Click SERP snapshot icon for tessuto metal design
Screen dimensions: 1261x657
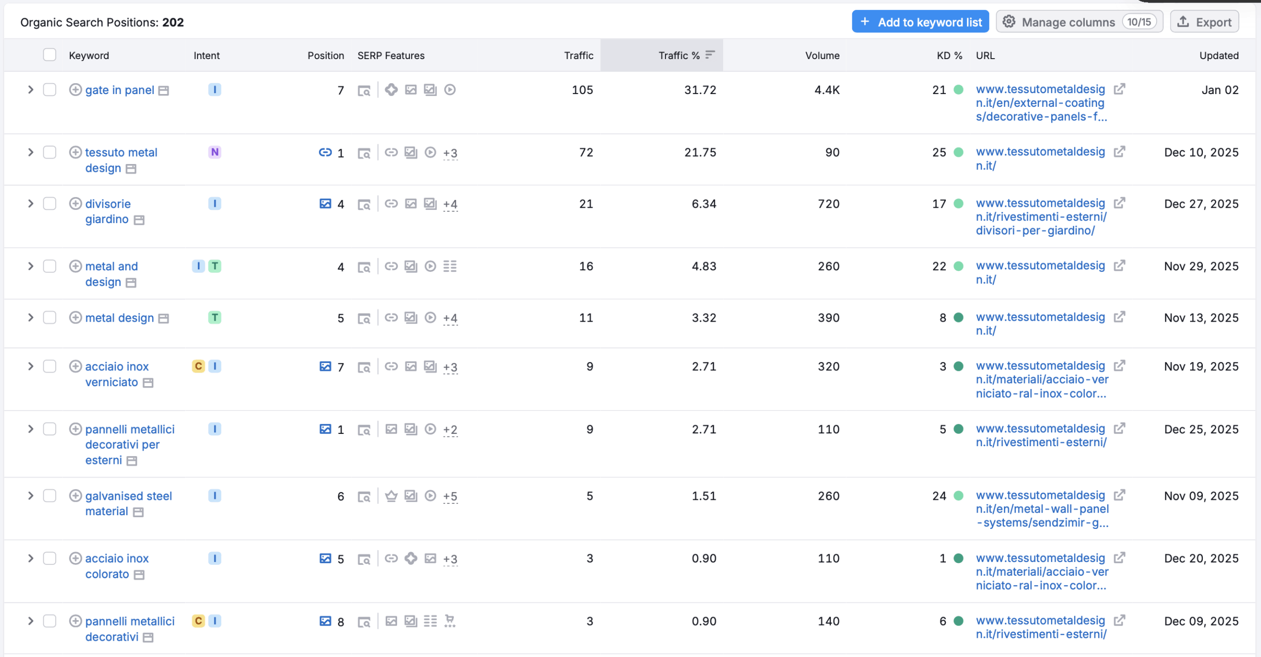coord(364,153)
